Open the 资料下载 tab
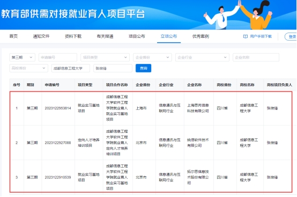Screen dimensions: 297x197 pyautogui.click(x=73, y=36)
